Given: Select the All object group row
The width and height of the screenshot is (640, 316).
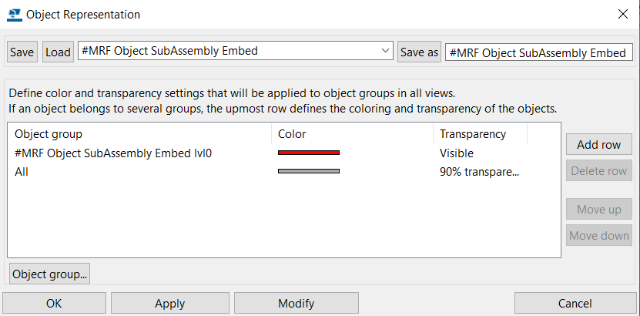Looking at the screenshot, I should 284,172.
